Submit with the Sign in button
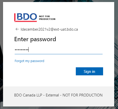Viewport: 118px width, 109px height. coord(89,71)
